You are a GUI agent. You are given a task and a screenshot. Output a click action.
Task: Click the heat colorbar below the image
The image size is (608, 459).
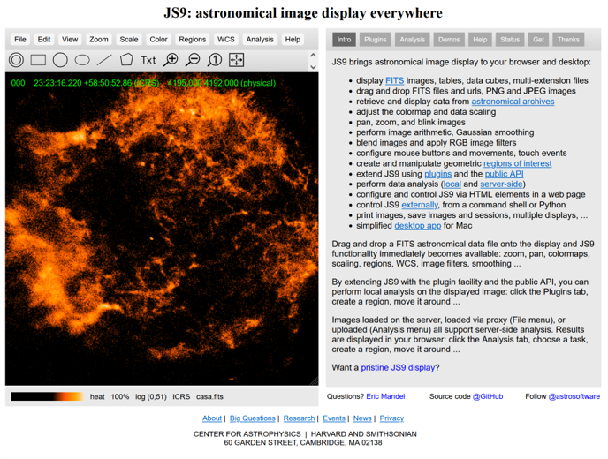47,396
